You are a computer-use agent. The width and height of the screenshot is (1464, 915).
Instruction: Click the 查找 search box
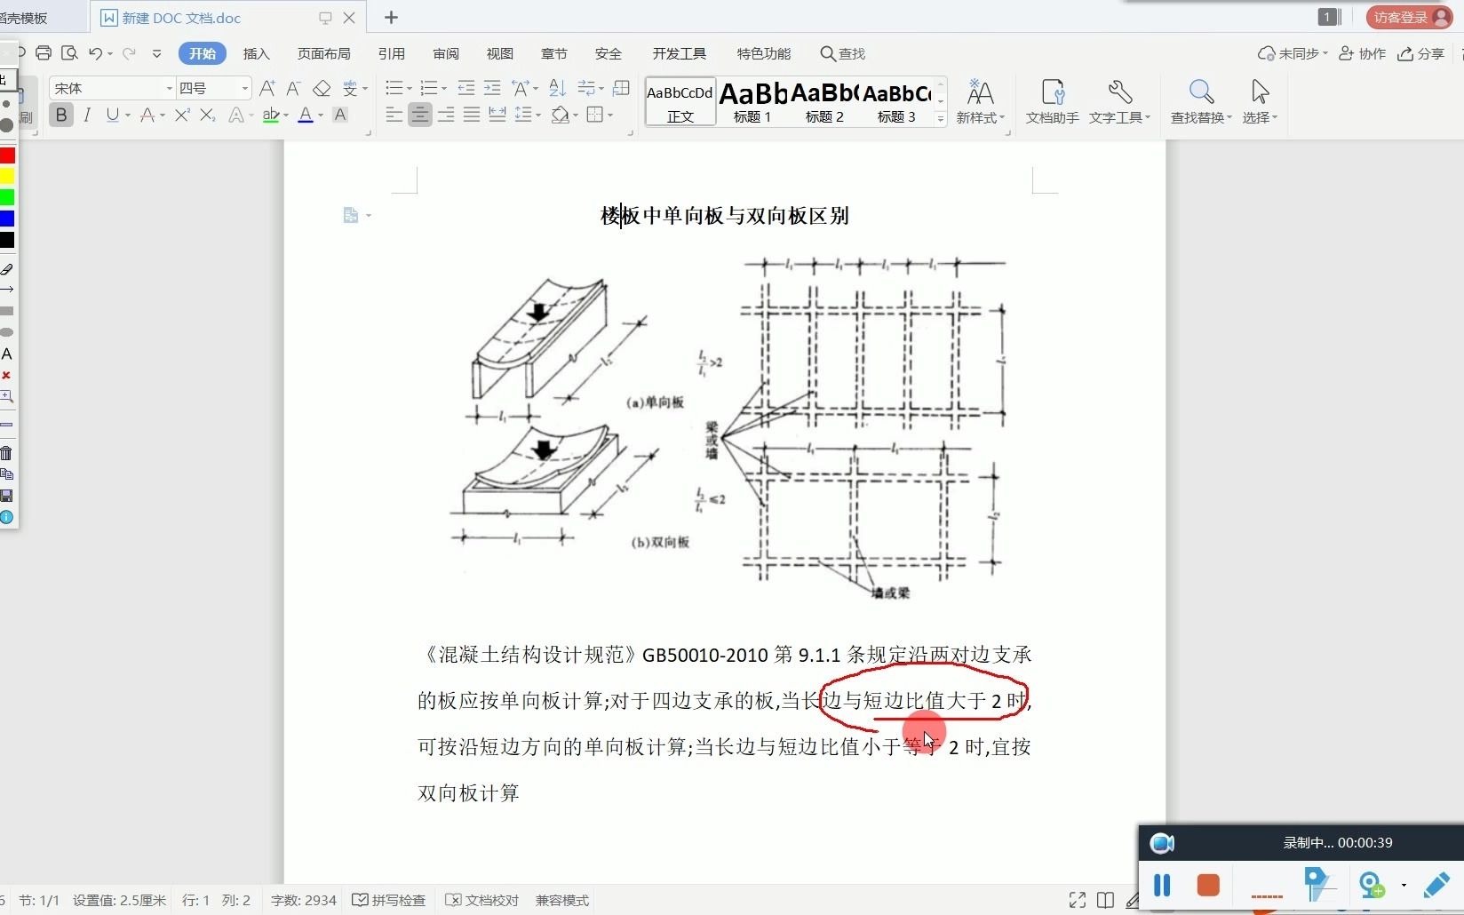click(x=843, y=53)
